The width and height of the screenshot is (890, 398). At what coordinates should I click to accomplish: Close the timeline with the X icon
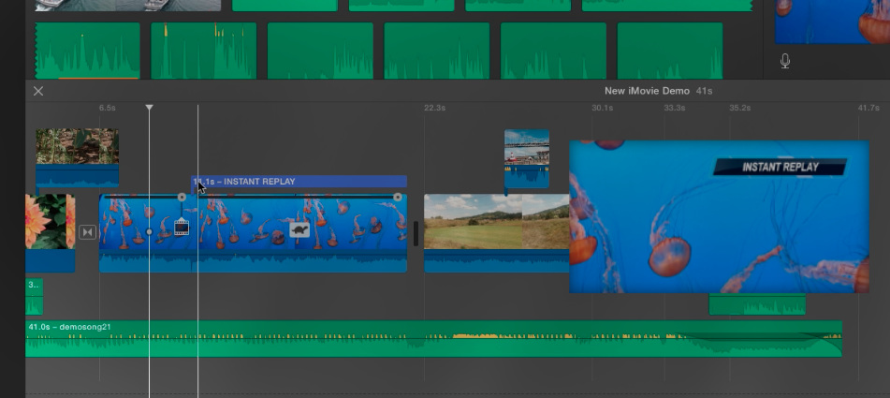38,91
